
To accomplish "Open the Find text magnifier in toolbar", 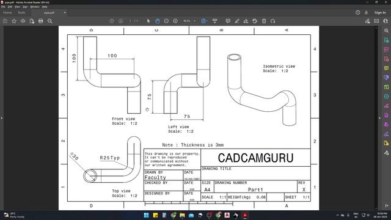I will click(x=50, y=21).
